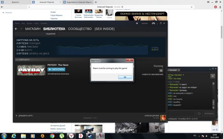This screenshot has width=223, height=139.
Task: Open File Explorer folder in taskbar
Action: click(x=23, y=136)
